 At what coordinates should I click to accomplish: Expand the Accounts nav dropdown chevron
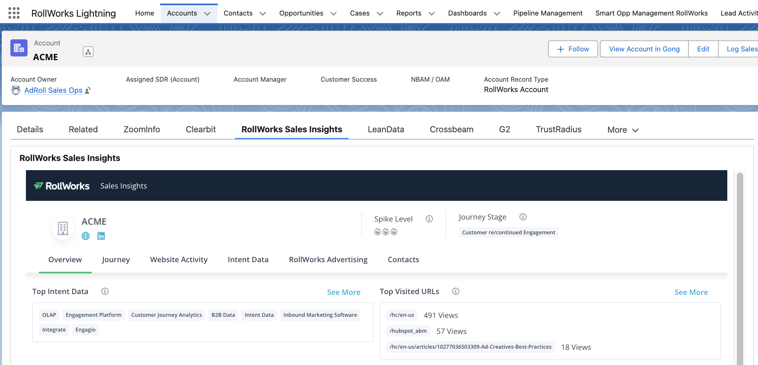click(207, 14)
